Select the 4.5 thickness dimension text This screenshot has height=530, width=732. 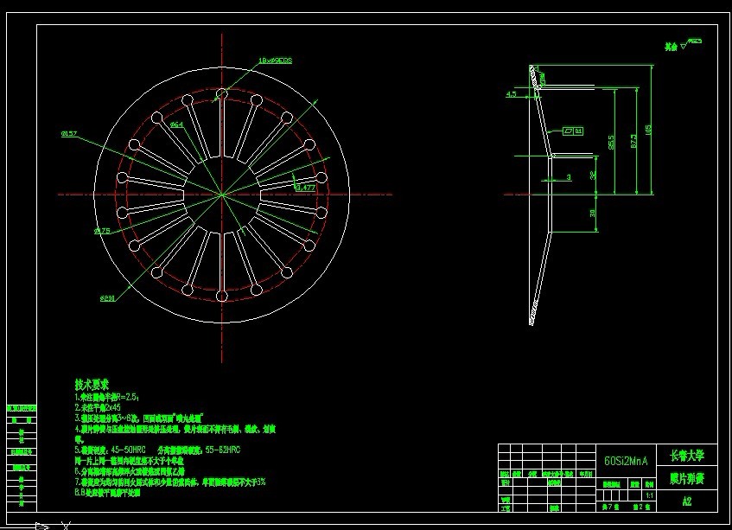(511, 94)
